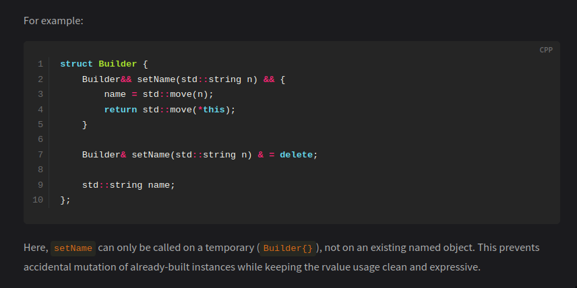
Task: Click 'Builder&&' return type on line 2
Action: coord(107,79)
